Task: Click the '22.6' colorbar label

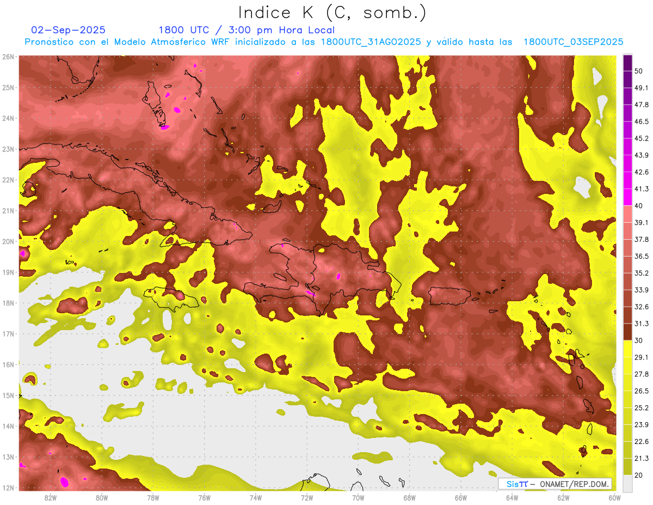Action: click(x=641, y=441)
